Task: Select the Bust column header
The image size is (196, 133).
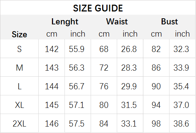Action: 169,22
